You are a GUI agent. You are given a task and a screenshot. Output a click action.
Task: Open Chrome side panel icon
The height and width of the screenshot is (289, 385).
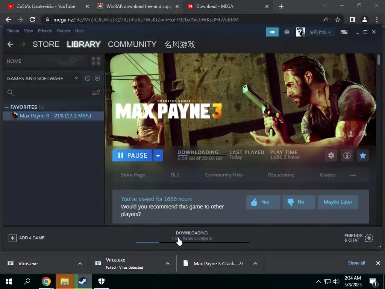(352, 20)
